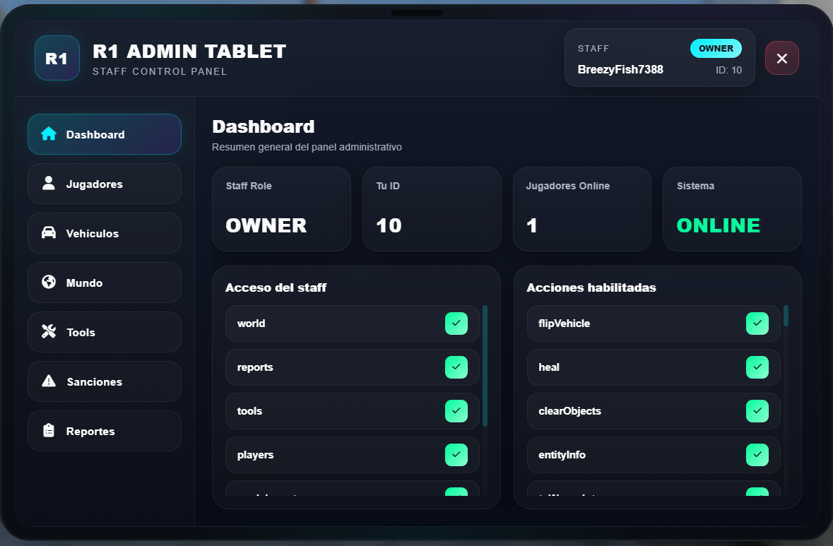Screen dimensions: 833x546
Task: Select the Tu ID card
Action: (x=432, y=209)
